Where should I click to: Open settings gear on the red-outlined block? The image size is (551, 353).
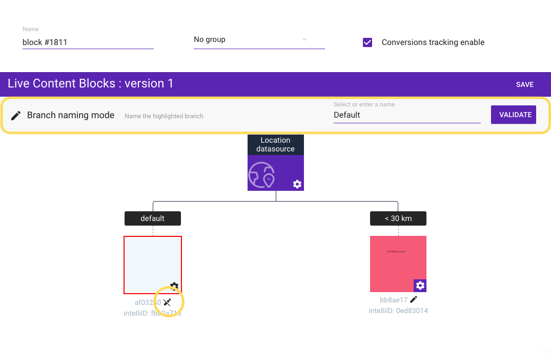point(174,286)
